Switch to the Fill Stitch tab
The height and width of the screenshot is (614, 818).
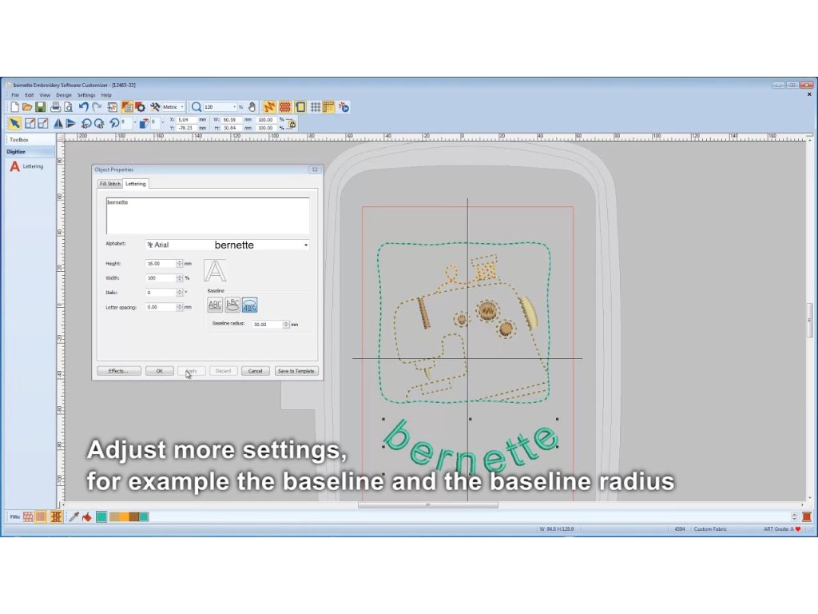point(110,184)
